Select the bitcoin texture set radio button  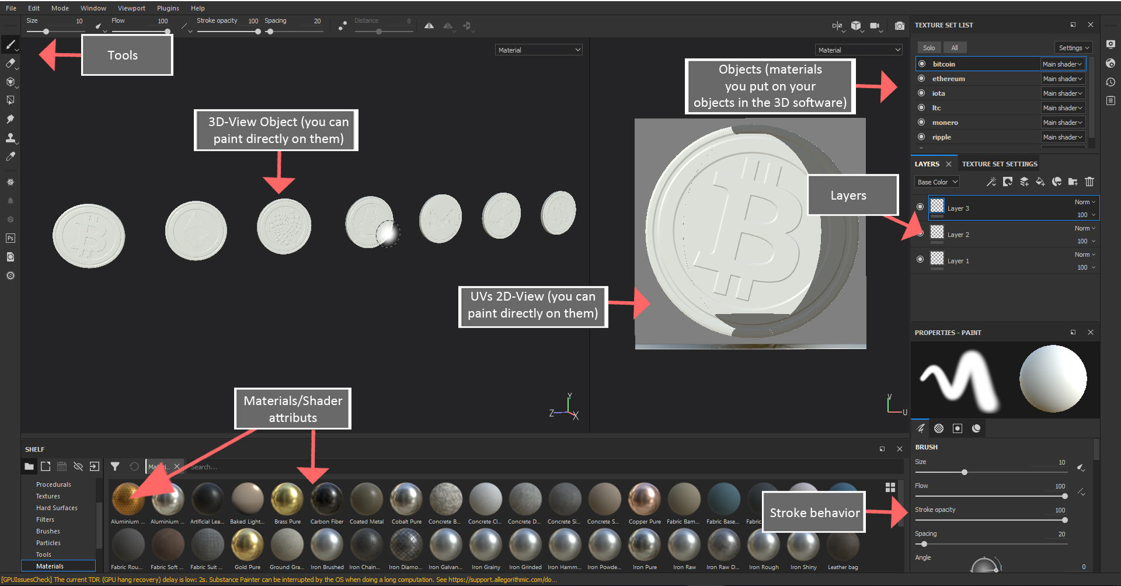tap(922, 64)
